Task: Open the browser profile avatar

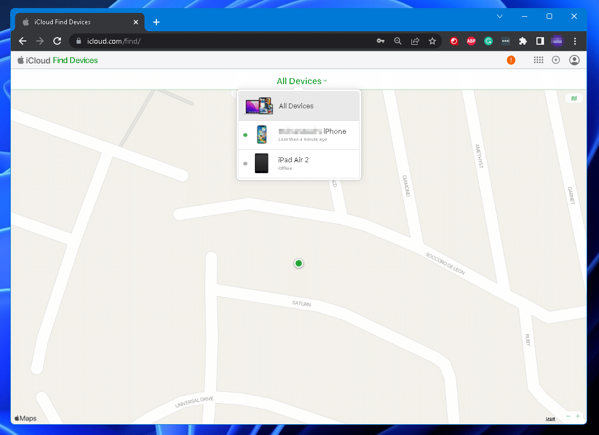Action: [557, 41]
